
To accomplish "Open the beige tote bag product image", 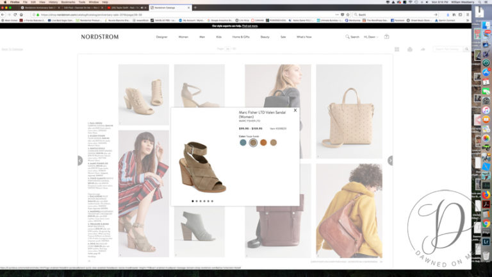I will coord(349,111).
